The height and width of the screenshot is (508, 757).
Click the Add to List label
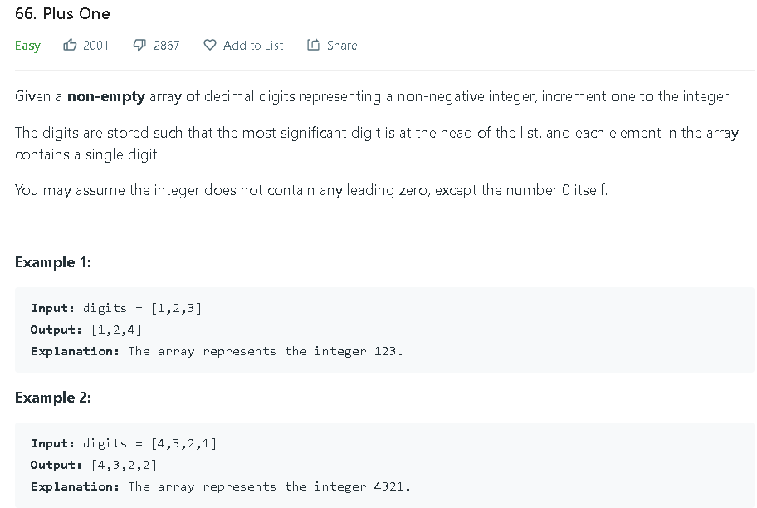[253, 46]
